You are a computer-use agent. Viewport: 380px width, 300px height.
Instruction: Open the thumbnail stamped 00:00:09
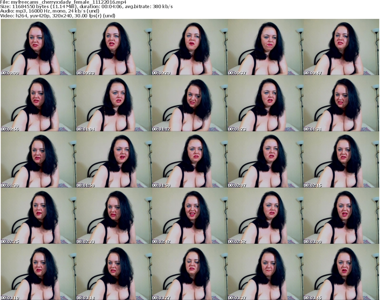pyautogui.click(x=39, y=47)
